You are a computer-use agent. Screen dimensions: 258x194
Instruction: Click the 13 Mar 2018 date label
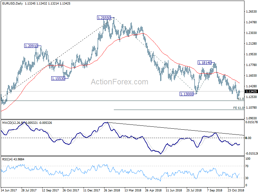pos(133,190)
